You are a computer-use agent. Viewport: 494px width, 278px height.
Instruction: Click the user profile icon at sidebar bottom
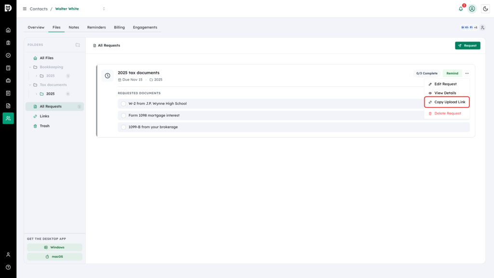click(x=8, y=255)
